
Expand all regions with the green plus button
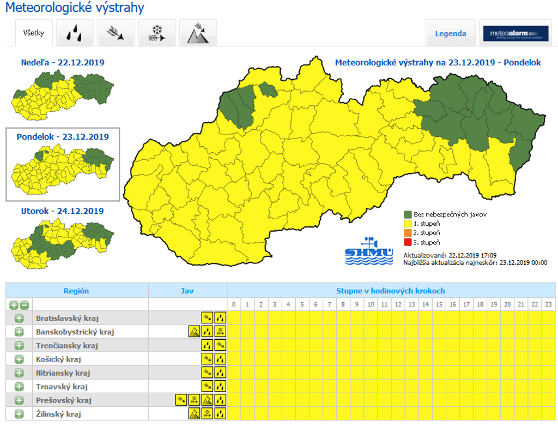[x=14, y=305]
